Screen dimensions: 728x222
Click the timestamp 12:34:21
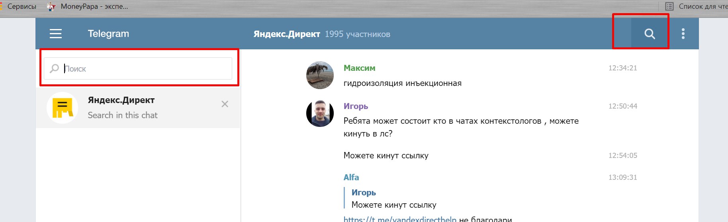(x=622, y=68)
